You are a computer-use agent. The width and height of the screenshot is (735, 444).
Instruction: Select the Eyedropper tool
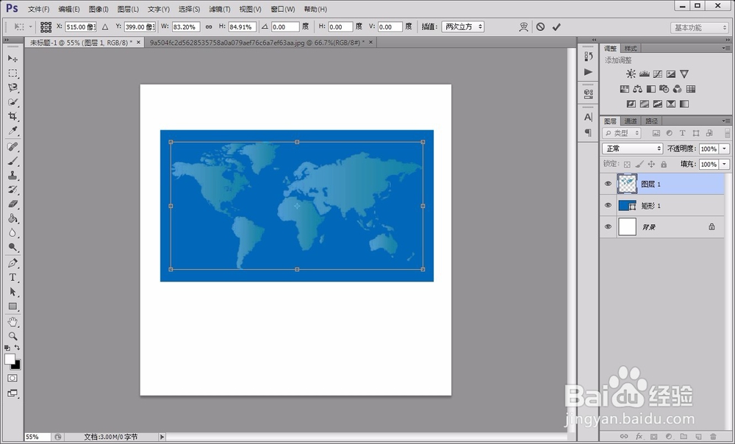(x=12, y=131)
